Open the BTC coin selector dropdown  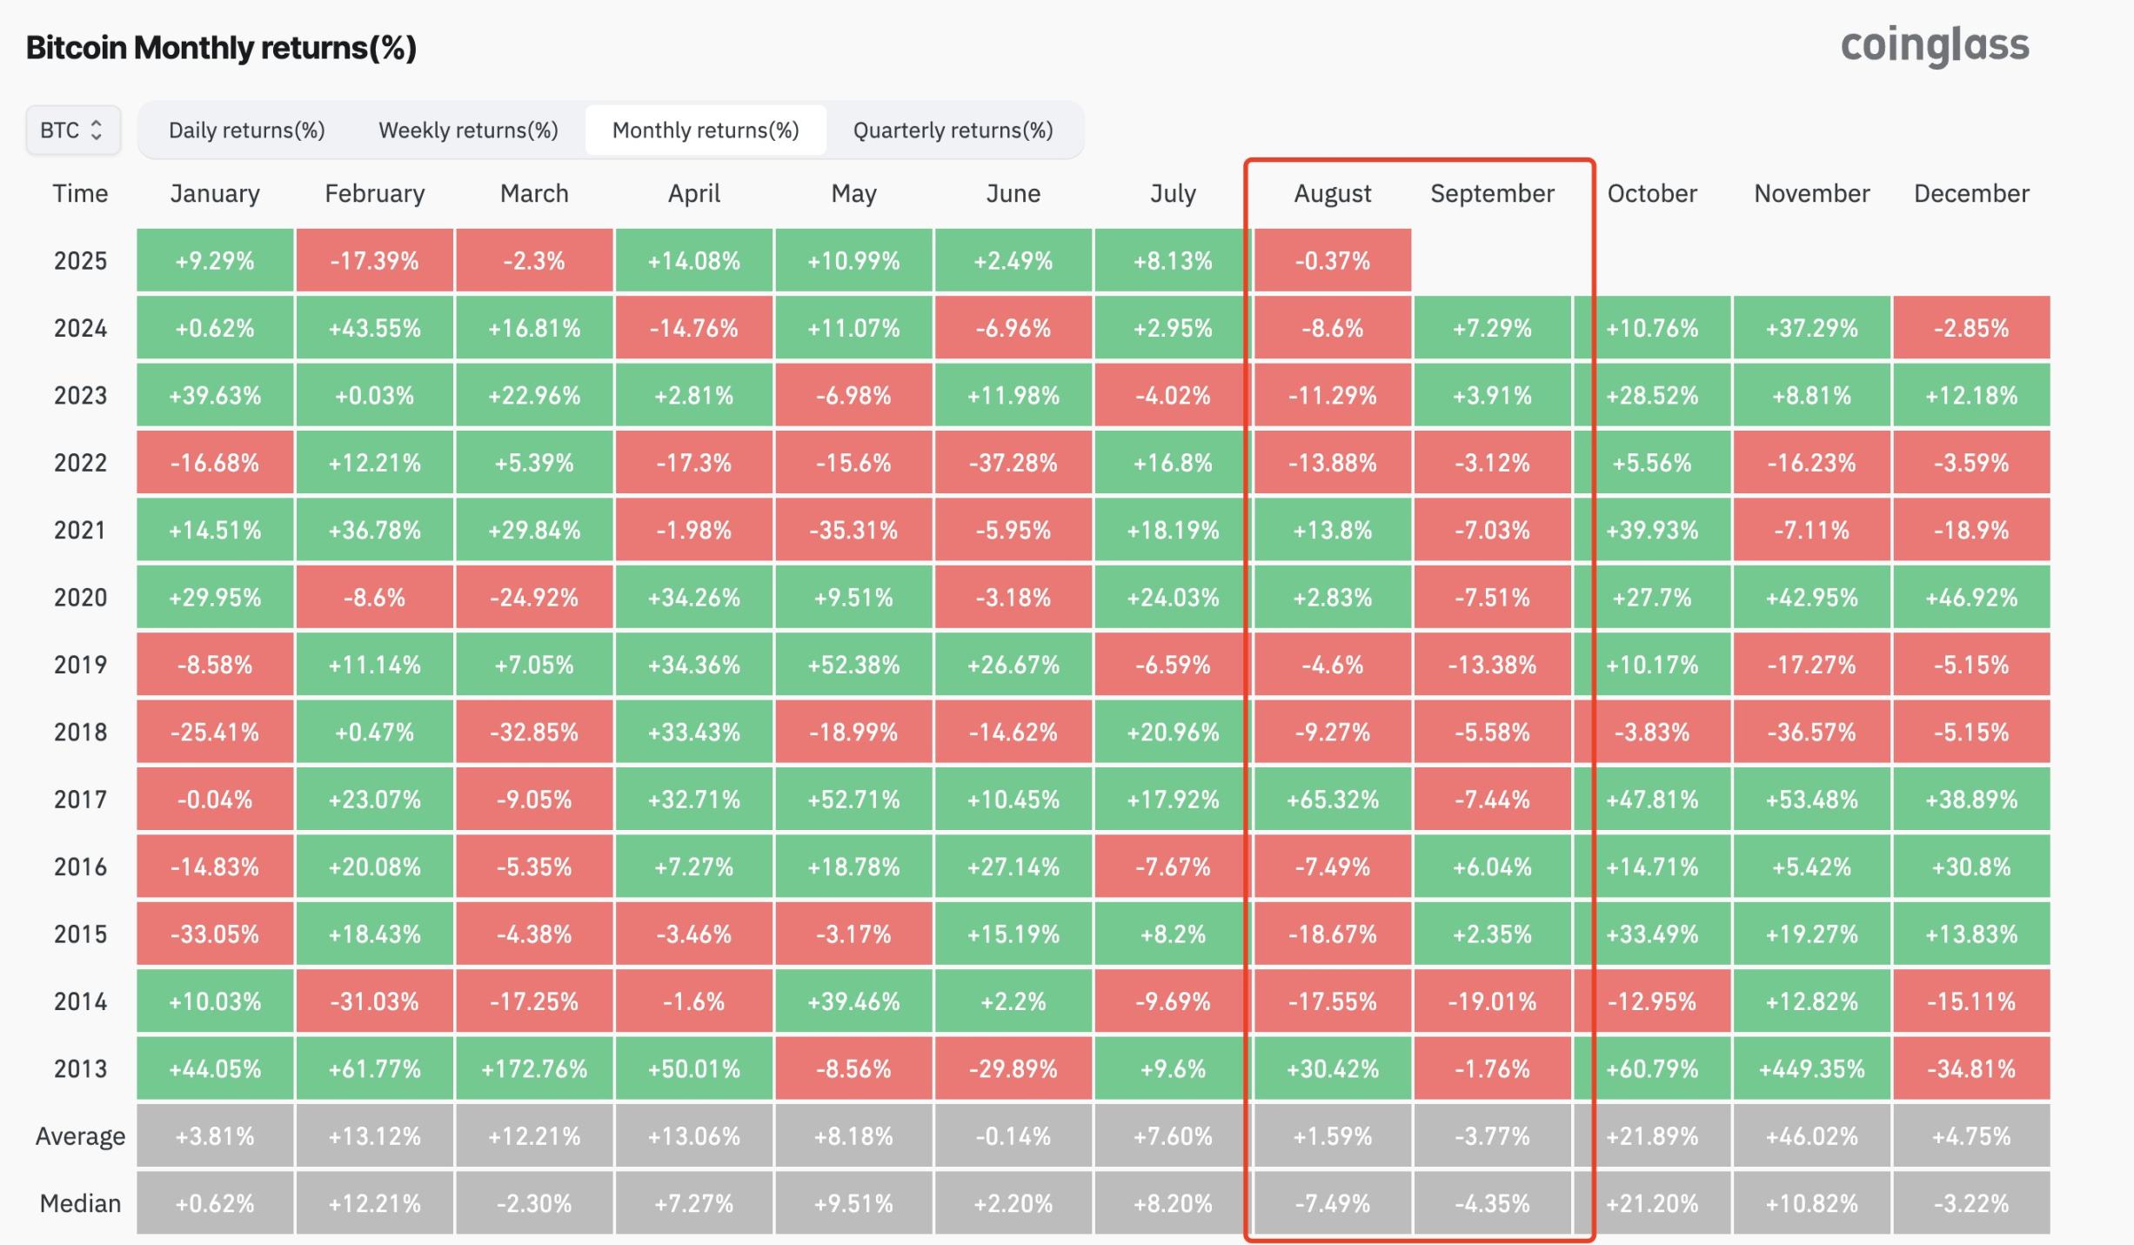point(73,131)
